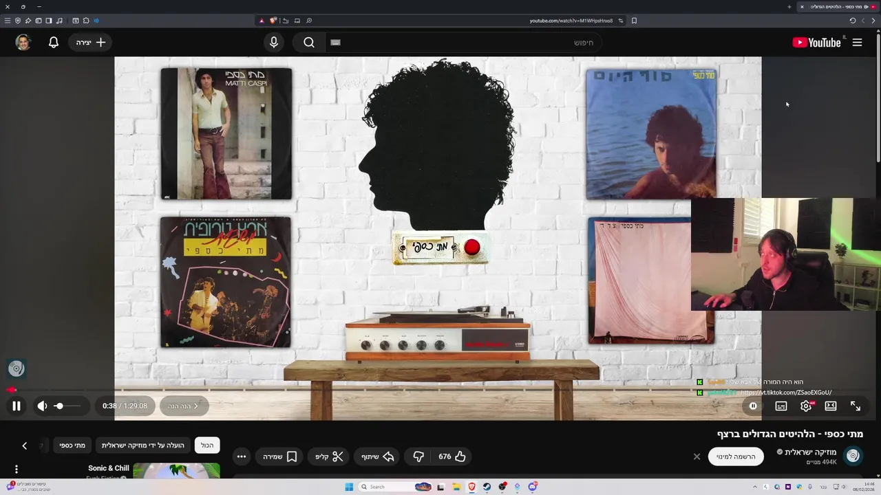Click the Windows taskbar Search box
This screenshot has width=881, height=495.
pyautogui.click(x=396, y=487)
